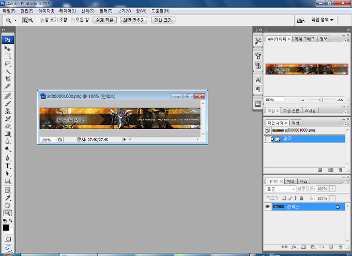Viewport: 352px width, 256px height.
Task: Switch to the 채널 tab
Action: pyautogui.click(x=290, y=181)
